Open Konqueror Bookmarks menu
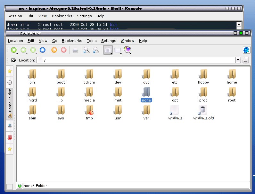This screenshot has width=255, height=194. pos(72,41)
